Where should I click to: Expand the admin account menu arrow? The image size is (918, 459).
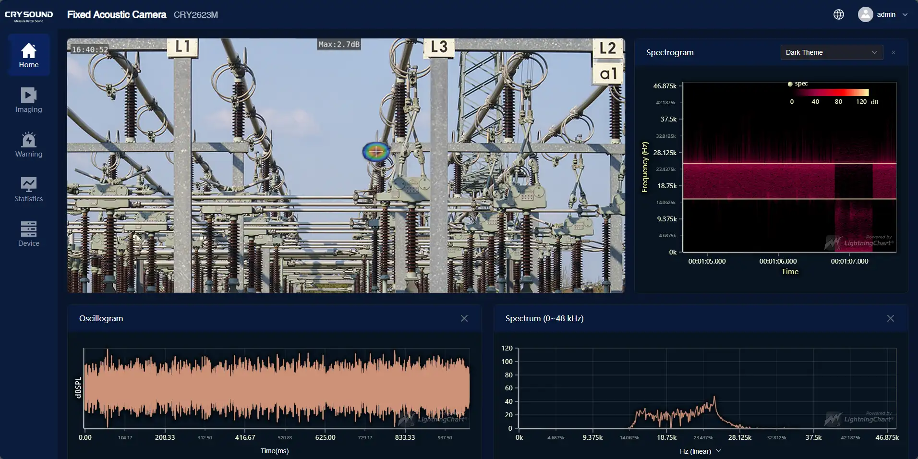coord(905,14)
